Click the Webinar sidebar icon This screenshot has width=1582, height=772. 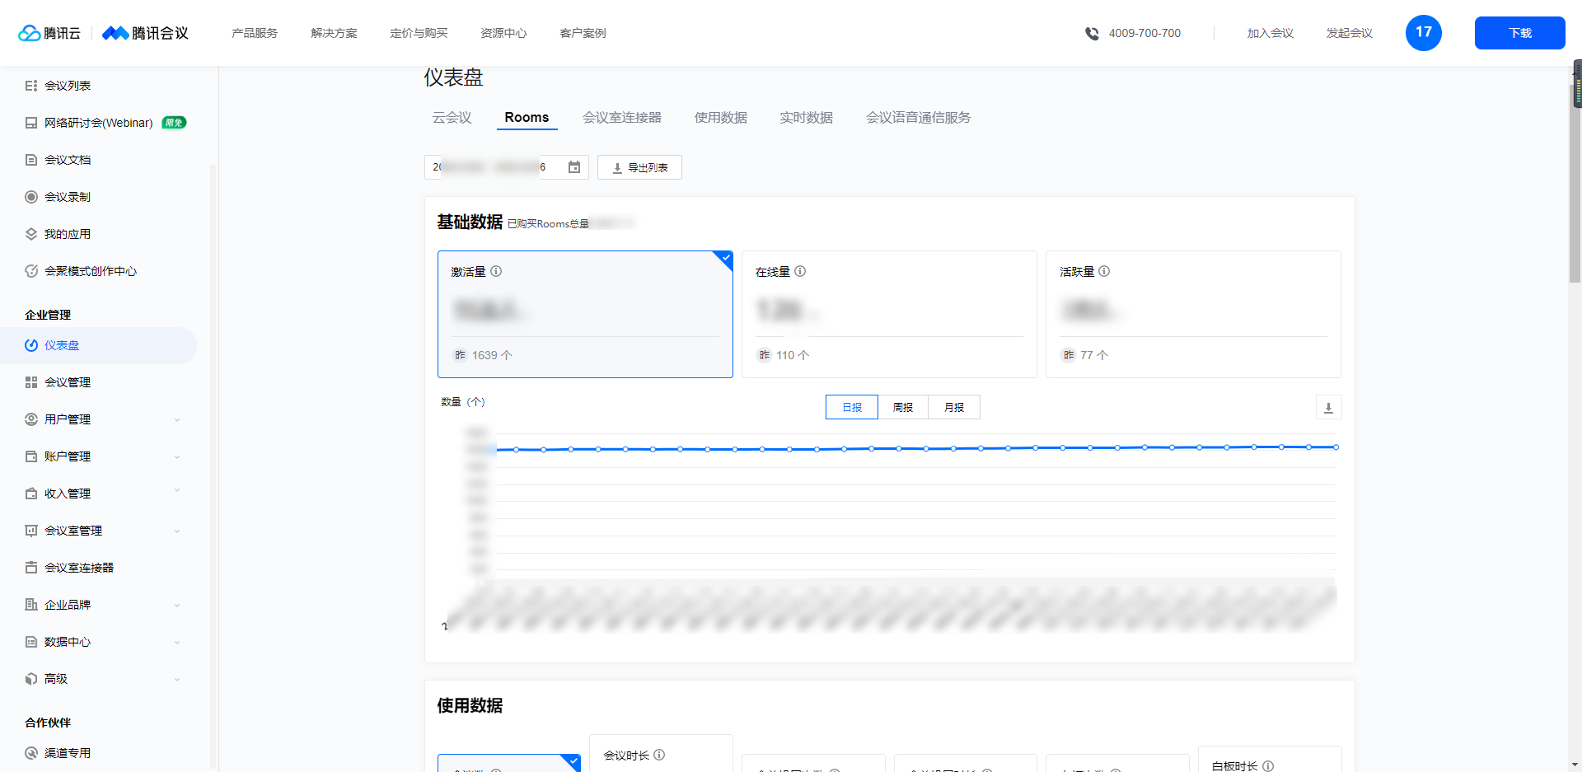[31, 123]
